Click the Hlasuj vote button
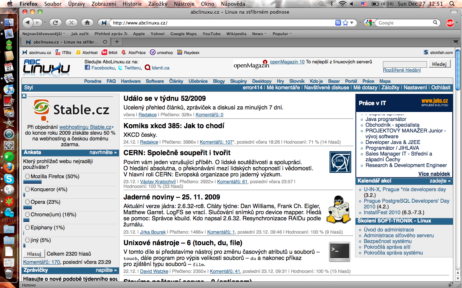Viewport: 462px width, 288px height. tap(34, 254)
